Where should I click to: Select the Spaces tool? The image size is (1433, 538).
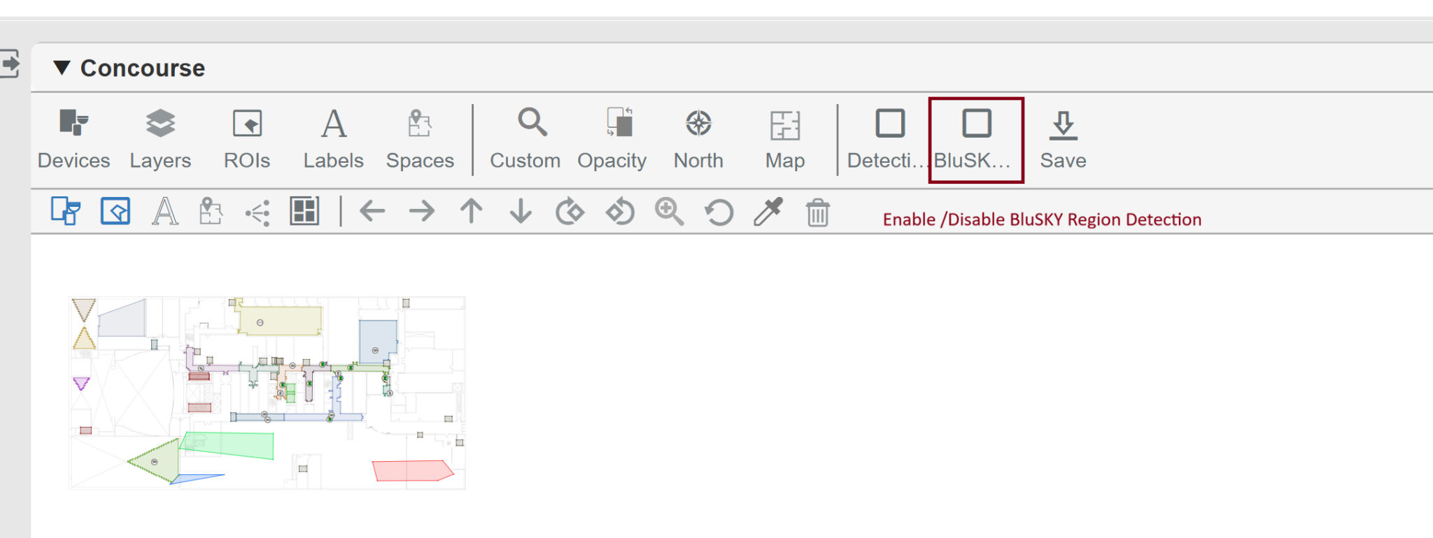tap(420, 140)
